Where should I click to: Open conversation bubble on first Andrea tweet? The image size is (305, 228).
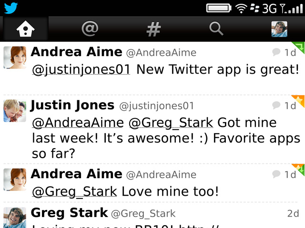[x=276, y=52]
